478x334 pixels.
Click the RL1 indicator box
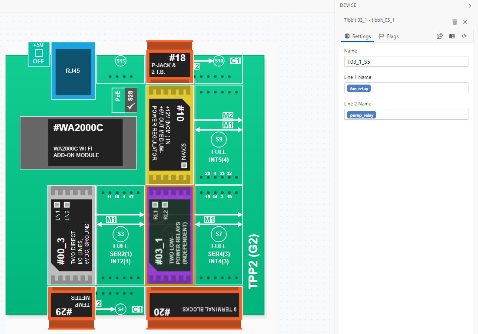(x=155, y=204)
